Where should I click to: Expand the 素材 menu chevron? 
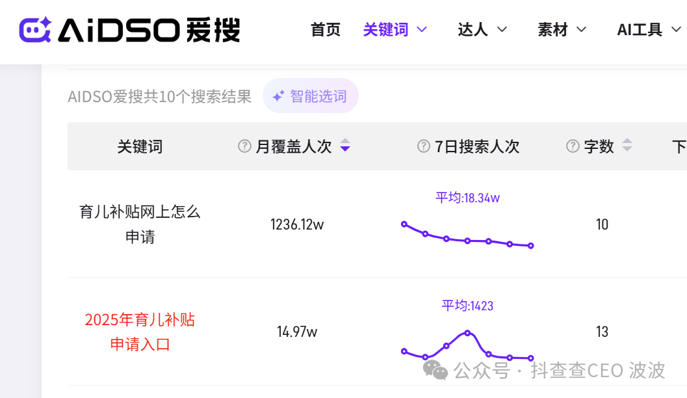[x=582, y=29]
